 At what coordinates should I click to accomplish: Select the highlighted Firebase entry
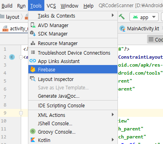(x=73, y=69)
